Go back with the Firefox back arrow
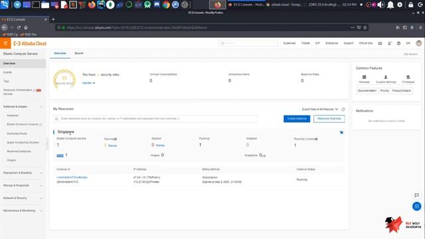Viewport: 425px width, 239px height. pyautogui.click(x=5, y=27)
